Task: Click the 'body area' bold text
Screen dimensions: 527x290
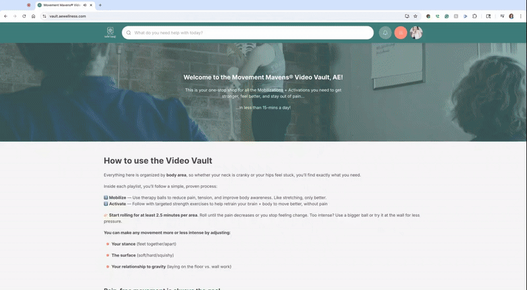Action: click(176, 175)
